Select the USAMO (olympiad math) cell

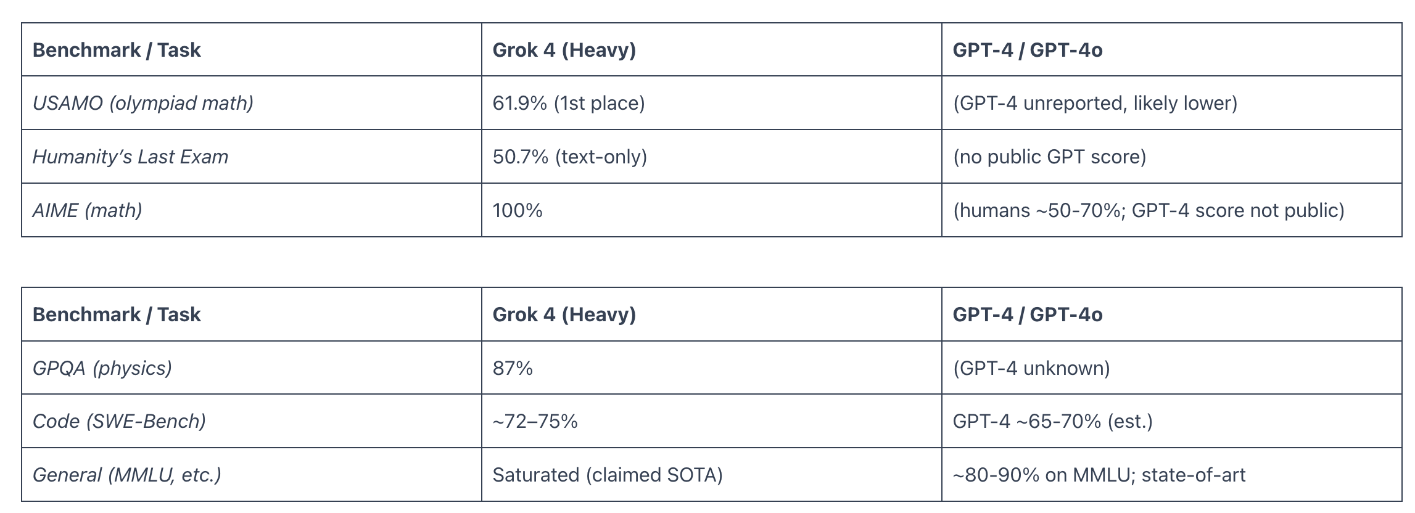252,103
